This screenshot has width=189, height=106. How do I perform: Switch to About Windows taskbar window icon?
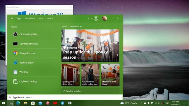pos(70,103)
